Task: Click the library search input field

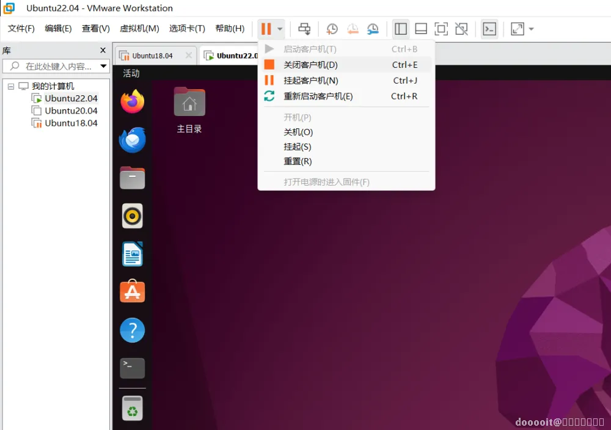Action: (x=52, y=66)
